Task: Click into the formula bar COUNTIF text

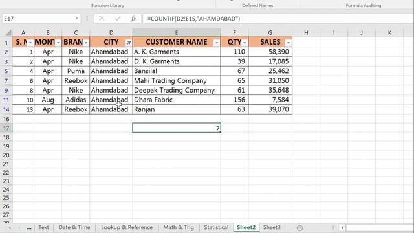Action: click(x=194, y=19)
